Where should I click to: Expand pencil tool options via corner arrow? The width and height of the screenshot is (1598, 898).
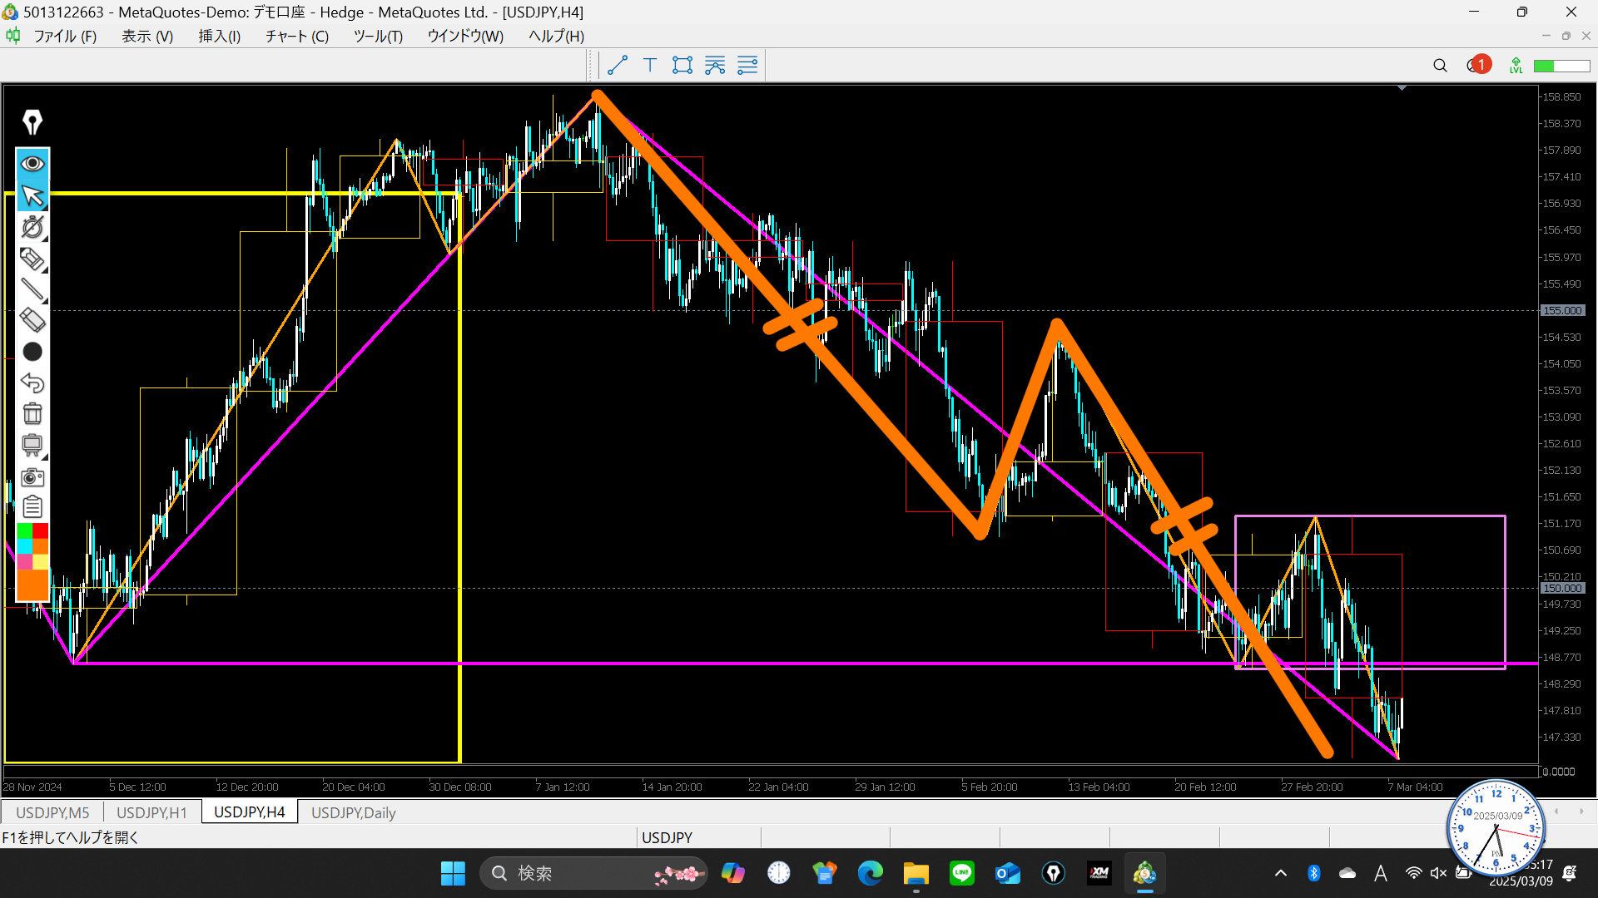pos(44,270)
